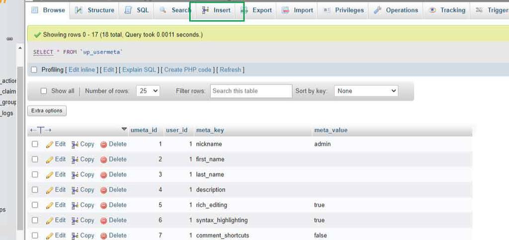Toggle the Profiling checkbox

coord(34,69)
